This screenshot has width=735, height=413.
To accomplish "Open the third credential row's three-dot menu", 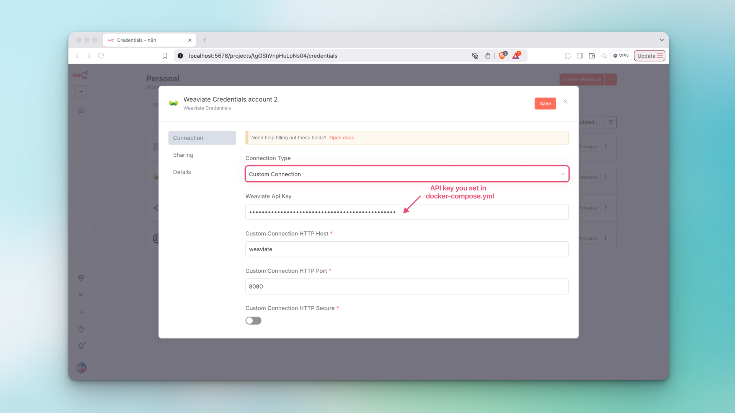I will [x=606, y=208].
